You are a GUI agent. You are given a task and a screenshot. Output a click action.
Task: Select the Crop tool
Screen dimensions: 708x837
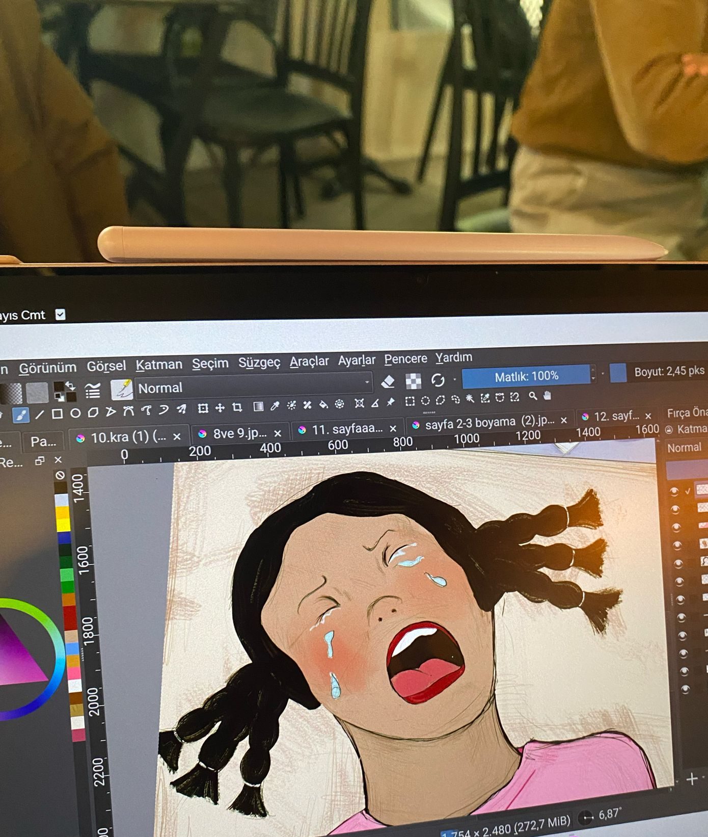point(237,408)
